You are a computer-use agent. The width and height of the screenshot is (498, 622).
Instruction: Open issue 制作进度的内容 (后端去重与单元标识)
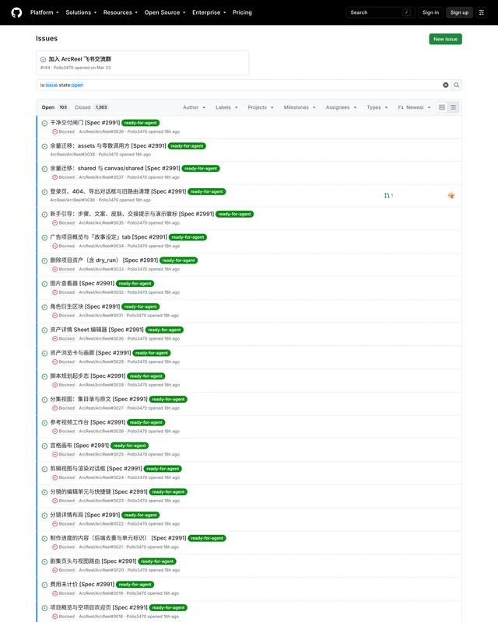(x=118, y=538)
